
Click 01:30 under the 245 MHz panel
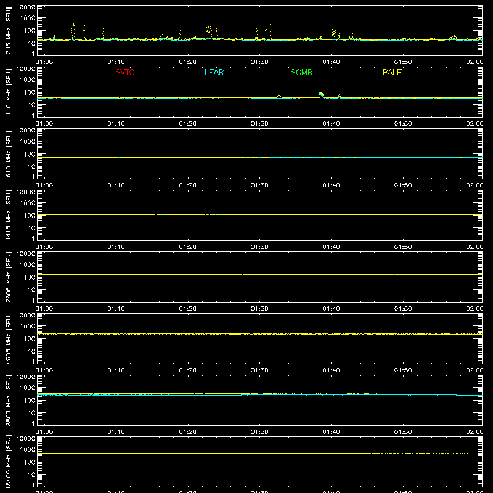click(x=259, y=62)
